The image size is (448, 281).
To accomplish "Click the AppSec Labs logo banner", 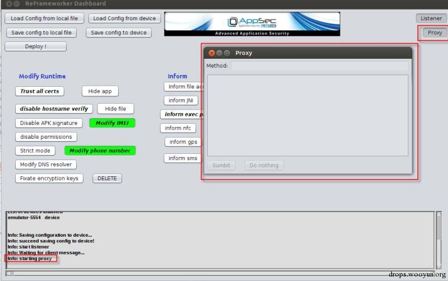I will (x=252, y=24).
